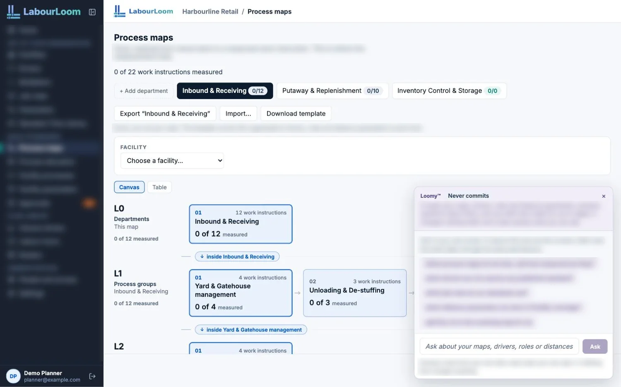Select the Unloading & De-stuffing card
This screenshot has height=387, width=621.
click(355, 293)
